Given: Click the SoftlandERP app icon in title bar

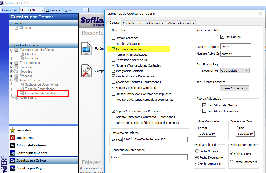Looking at the screenshot, I should [2, 3].
